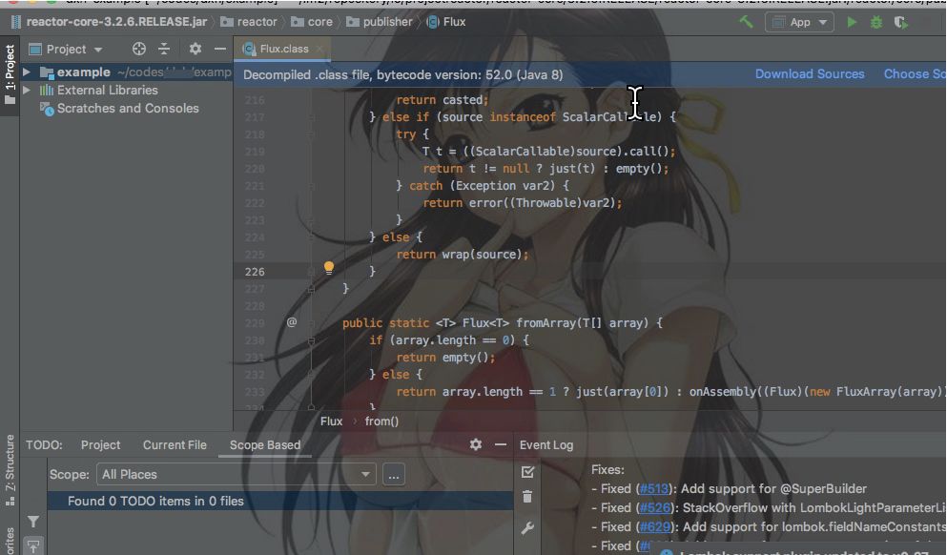Click the scope ellipsis button
The width and height of the screenshot is (947, 555).
(394, 475)
